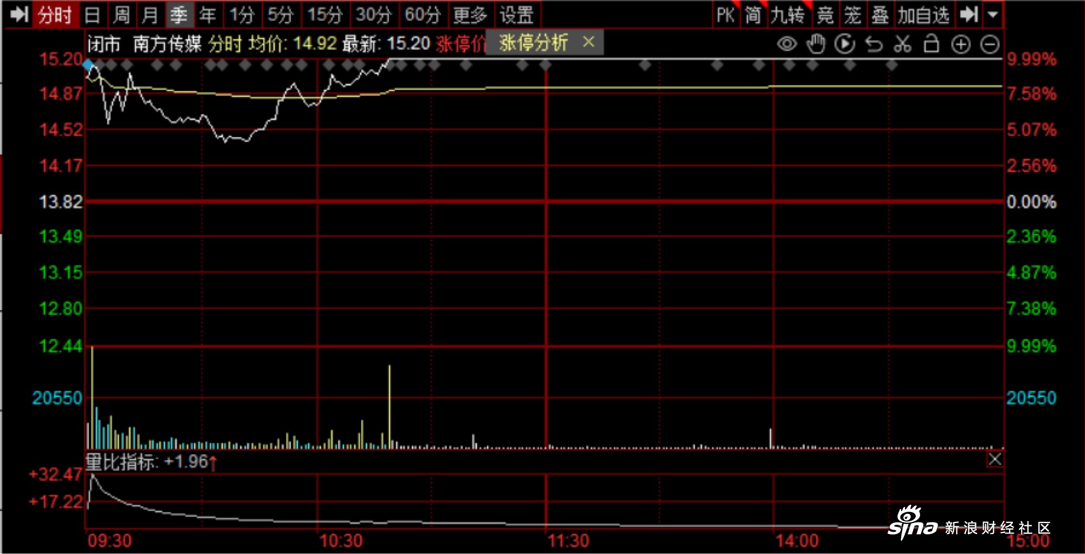Click the 南方传媒 stock name

tap(167, 43)
